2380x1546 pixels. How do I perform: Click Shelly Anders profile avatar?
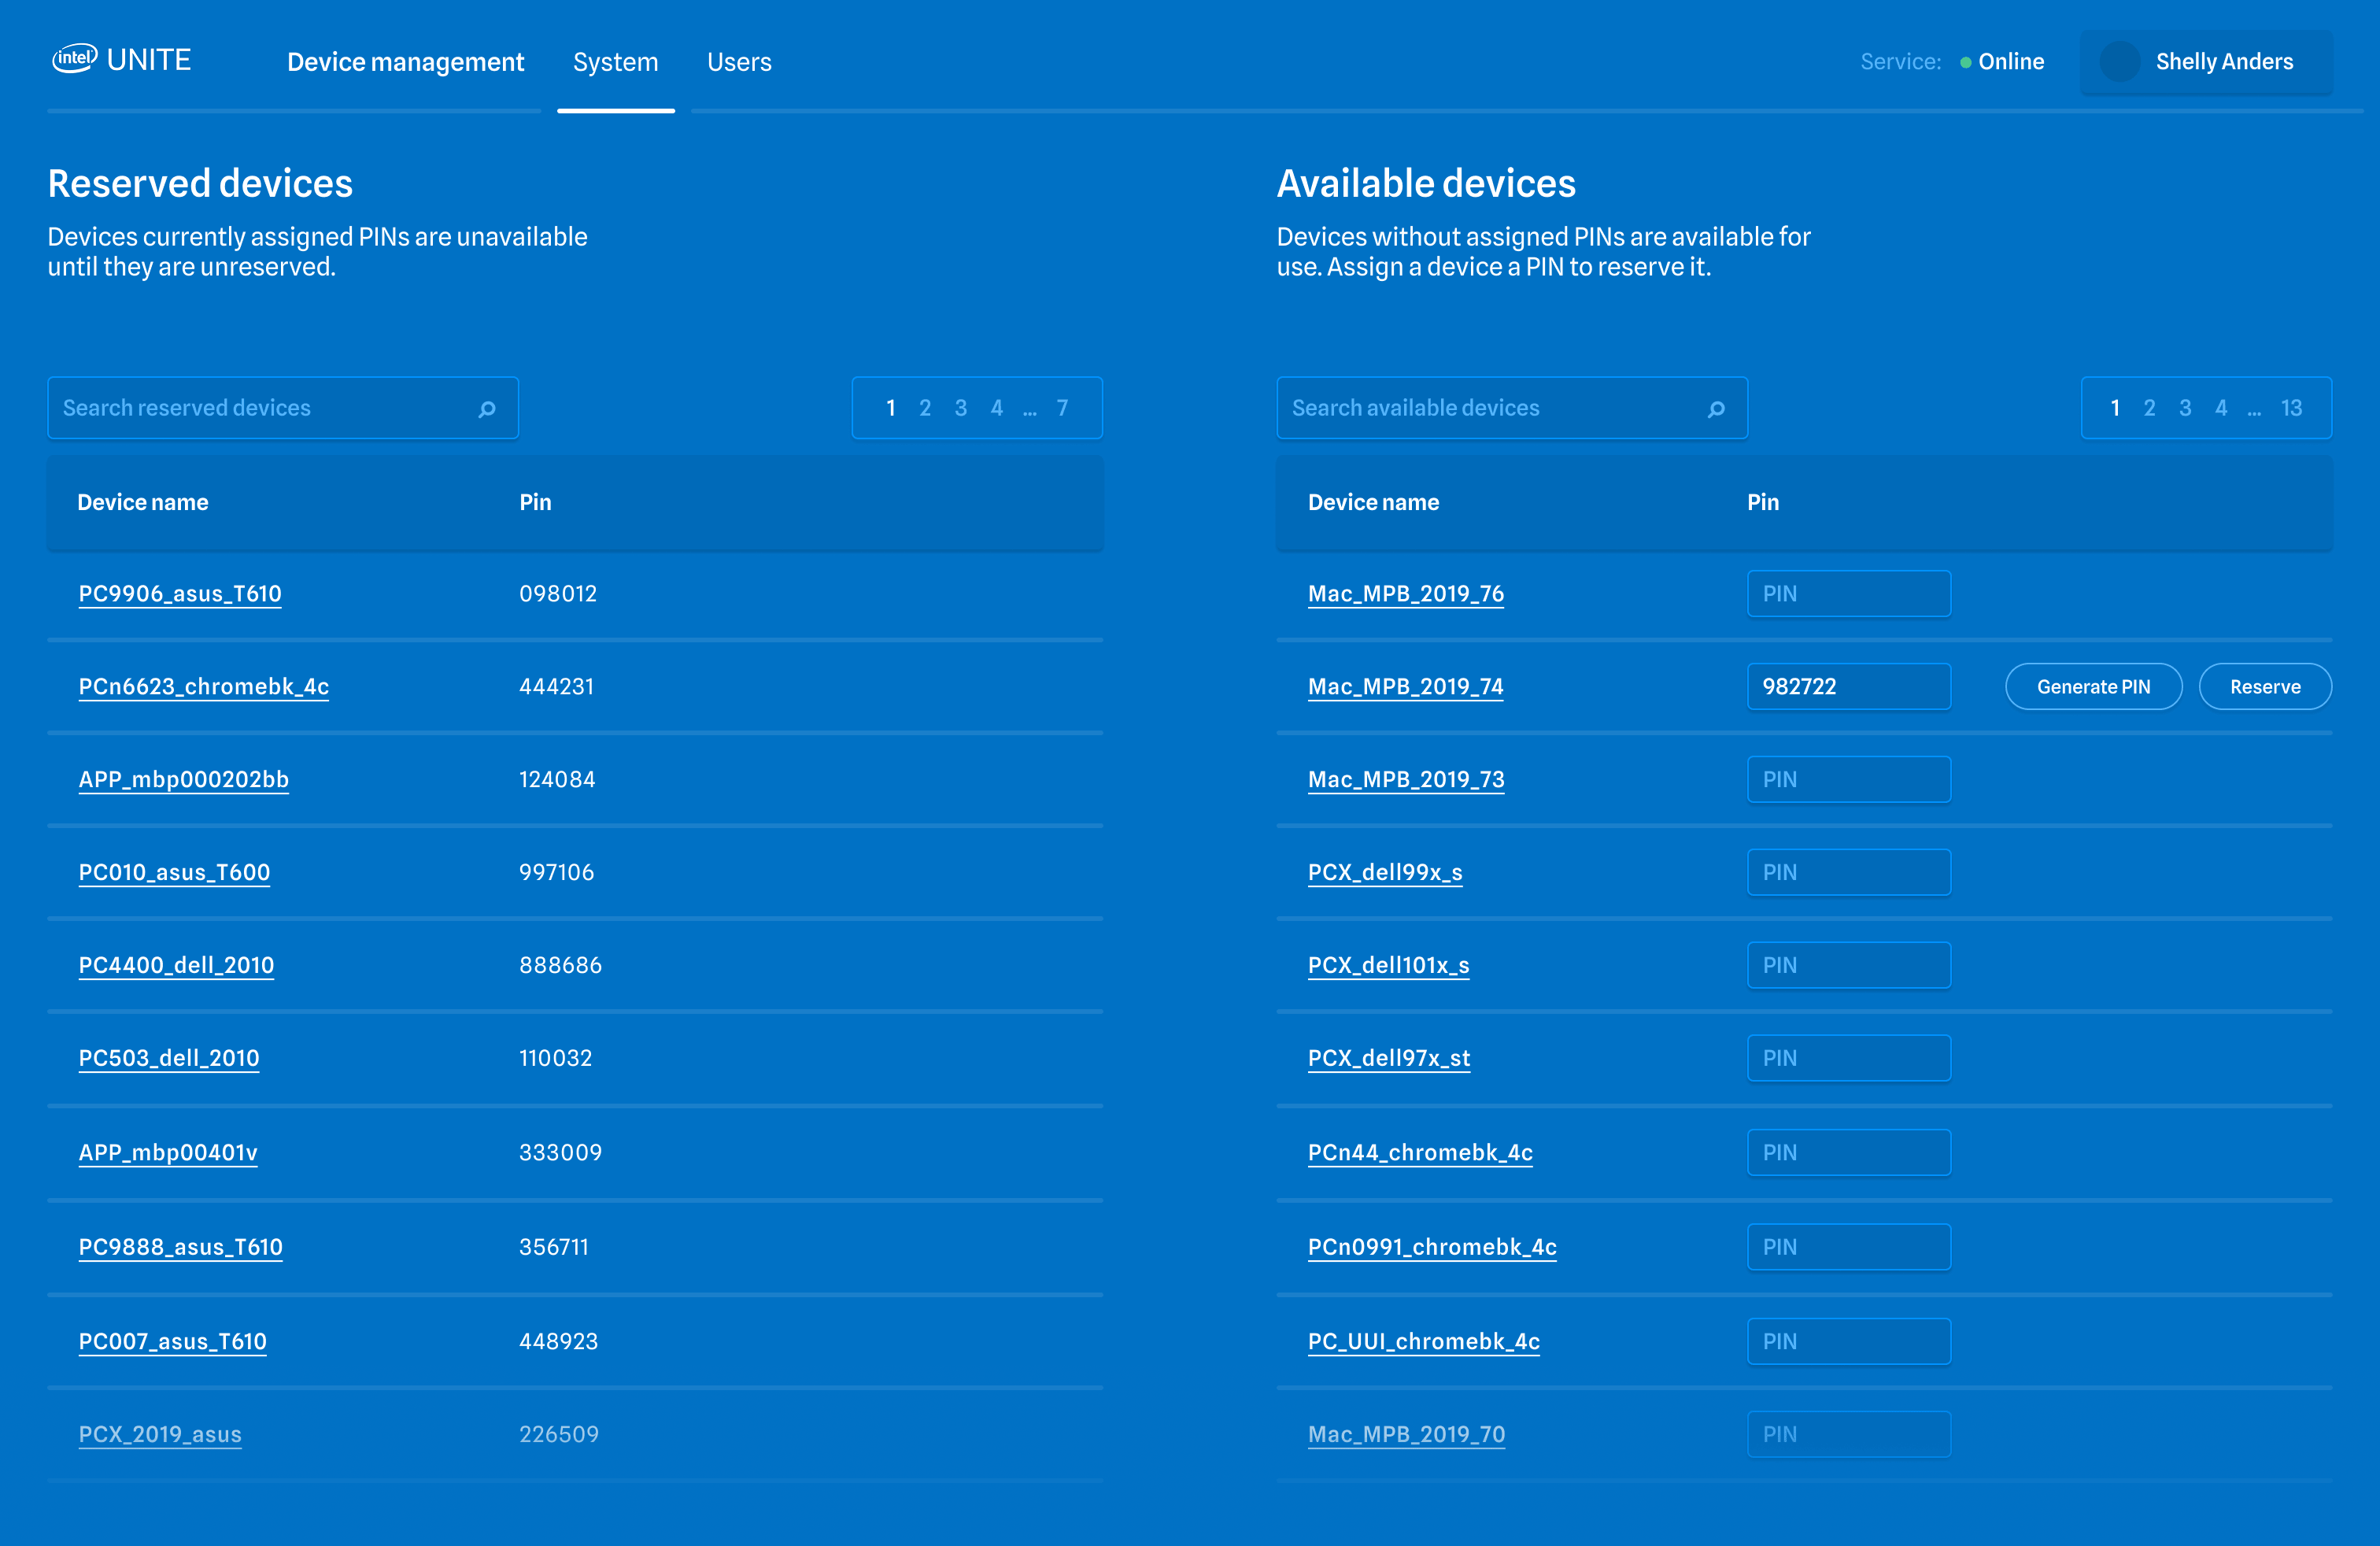(2120, 62)
